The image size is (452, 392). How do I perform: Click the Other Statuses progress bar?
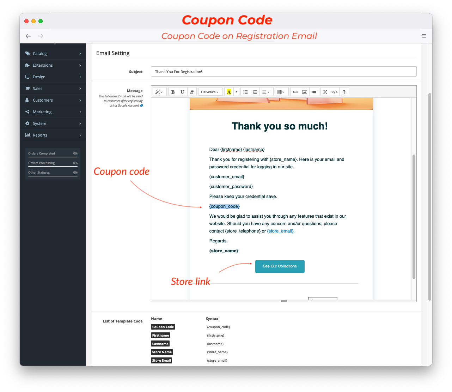click(53, 176)
